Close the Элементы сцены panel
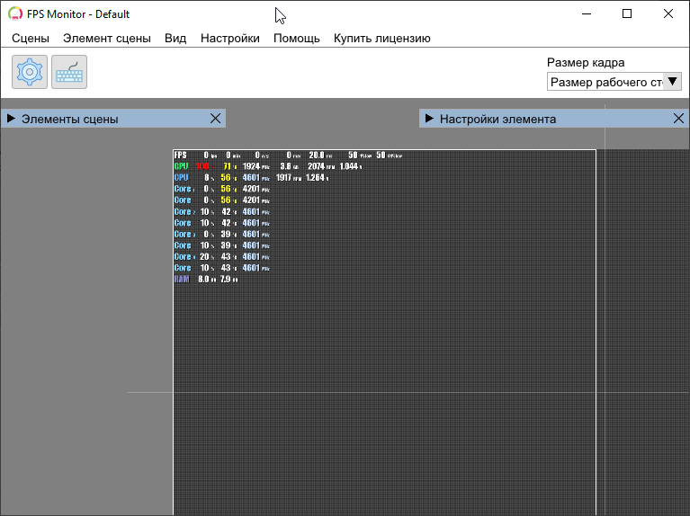 tap(215, 119)
